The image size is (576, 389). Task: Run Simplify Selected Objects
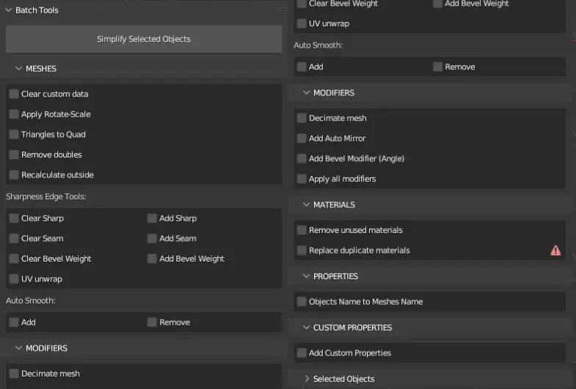(x=144, y=39)
